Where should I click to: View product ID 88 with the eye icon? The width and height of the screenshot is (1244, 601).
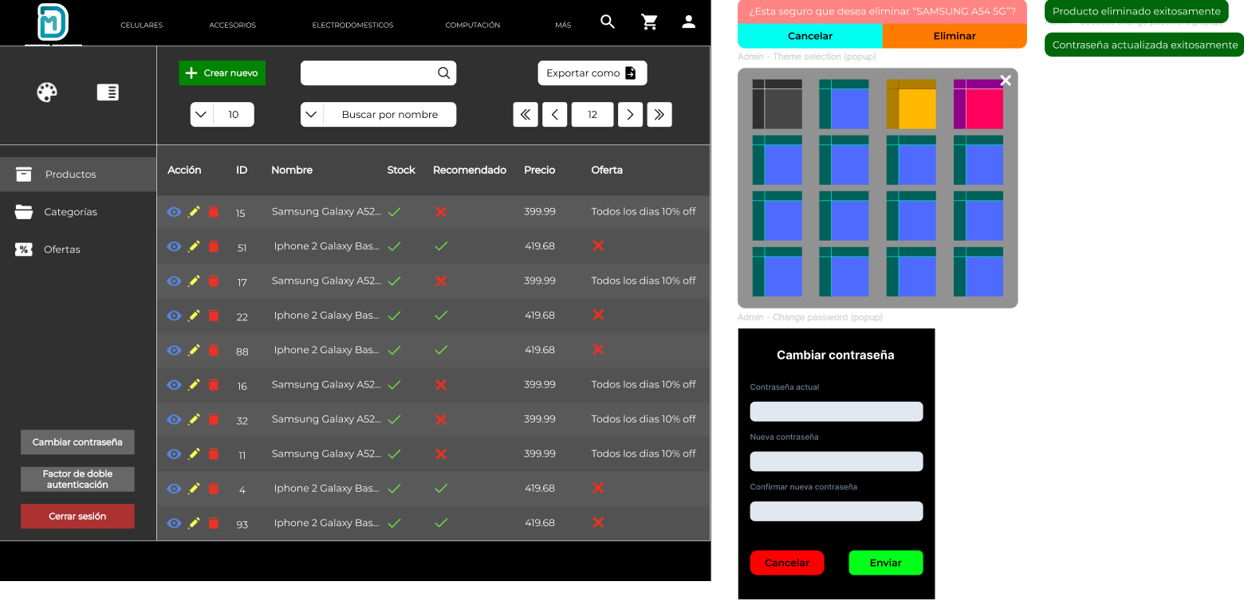point(174,350)
